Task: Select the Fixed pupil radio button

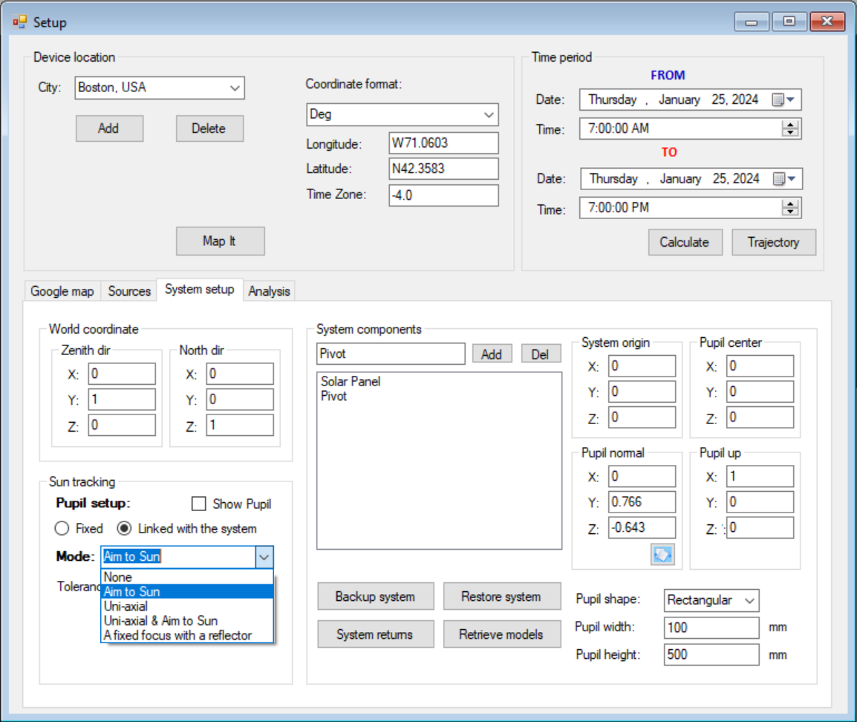Action: tap(62, 529)
